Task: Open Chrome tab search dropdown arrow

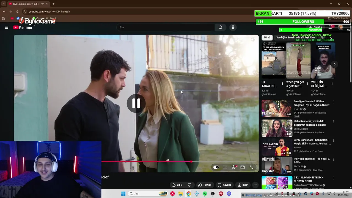Action: coord(4,4)
